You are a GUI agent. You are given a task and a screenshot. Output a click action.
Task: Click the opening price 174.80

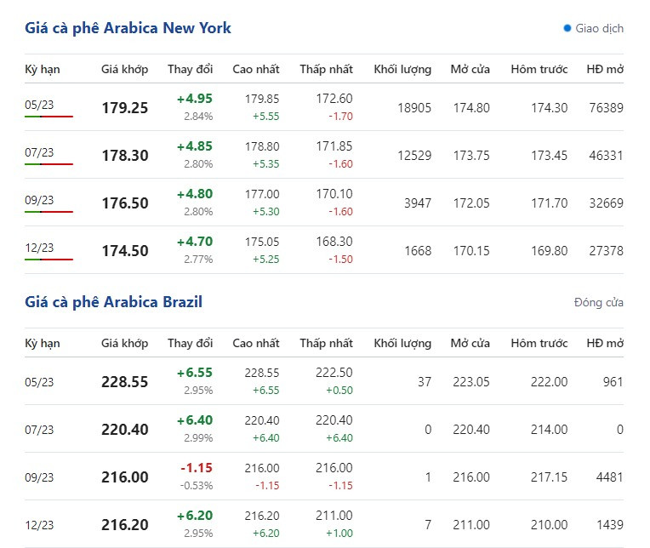[x=471, y=108]
